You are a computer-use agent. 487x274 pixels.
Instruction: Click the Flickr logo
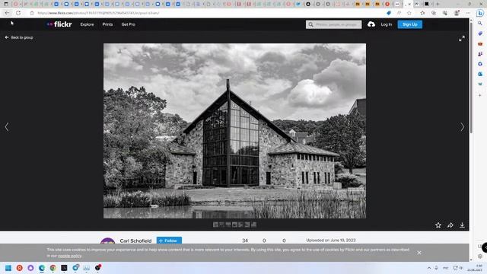point(59,24)
